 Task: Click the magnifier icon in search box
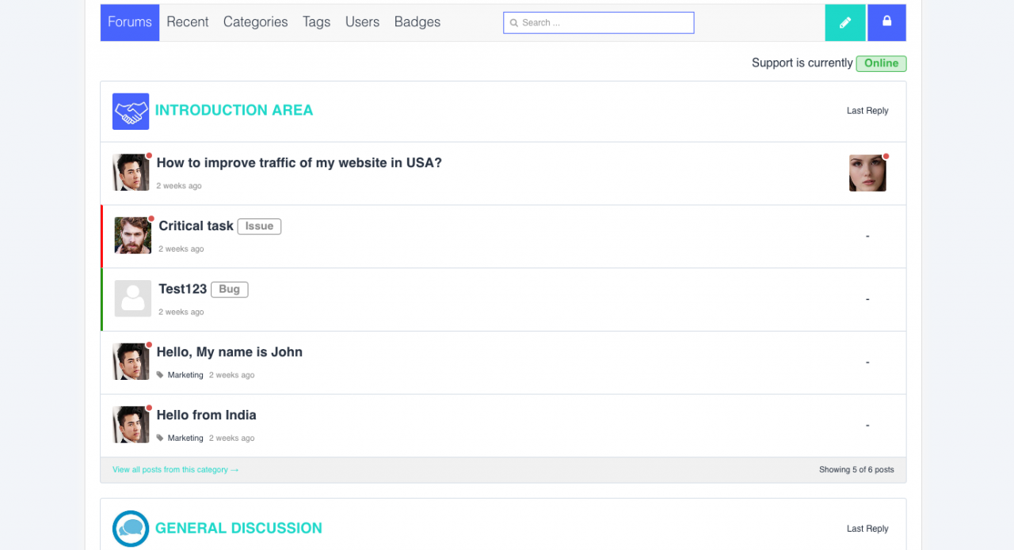[x=514, y=23]
